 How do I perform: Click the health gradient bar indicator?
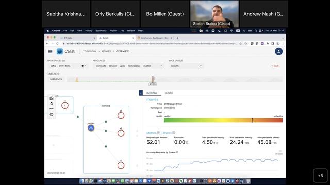pyautogui.click(x=252, y=120)
